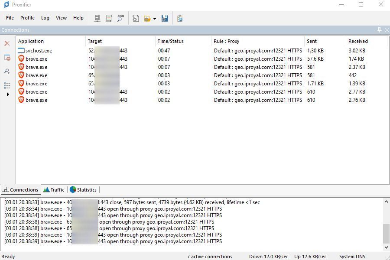Click the sidebar window icon with red badge

coord(7,58)
